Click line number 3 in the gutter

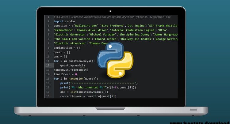point(48,26)
